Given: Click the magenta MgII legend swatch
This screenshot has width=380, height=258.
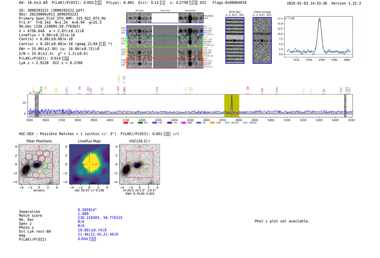Looking at the screenshot, I should coord(183,123).
